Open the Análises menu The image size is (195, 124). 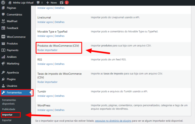[x=12, y=57]
